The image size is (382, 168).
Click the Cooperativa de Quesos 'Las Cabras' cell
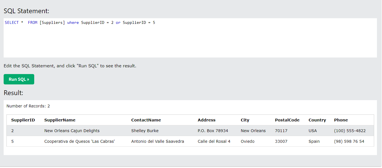point(79,141)
